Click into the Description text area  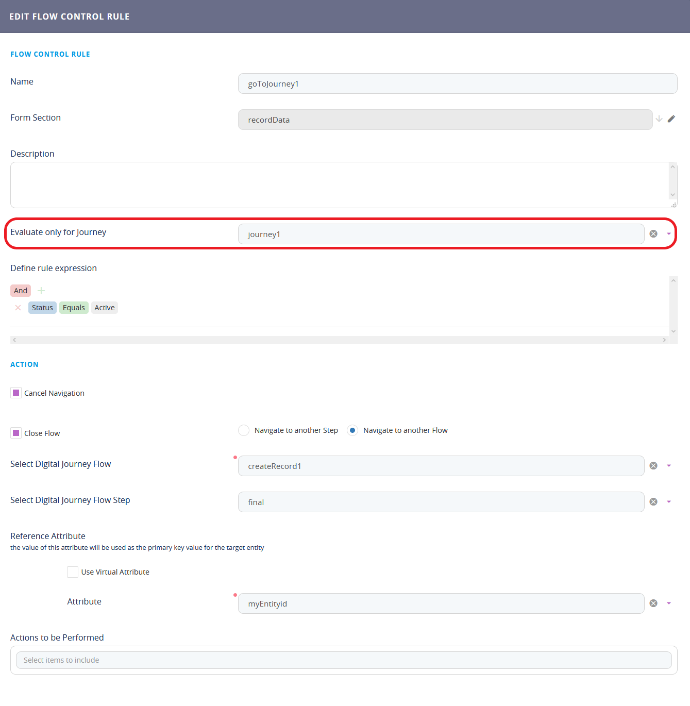pyautogui.click(x=339, y=185)
